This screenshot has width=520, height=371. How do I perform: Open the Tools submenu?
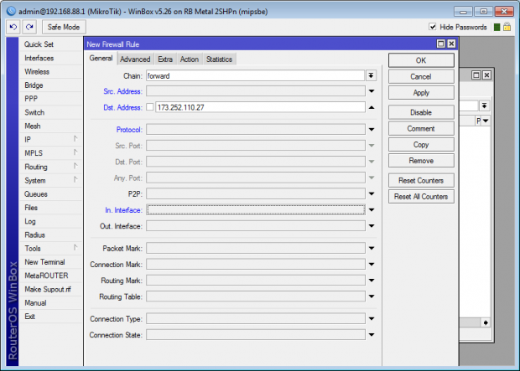coord(50,248)
